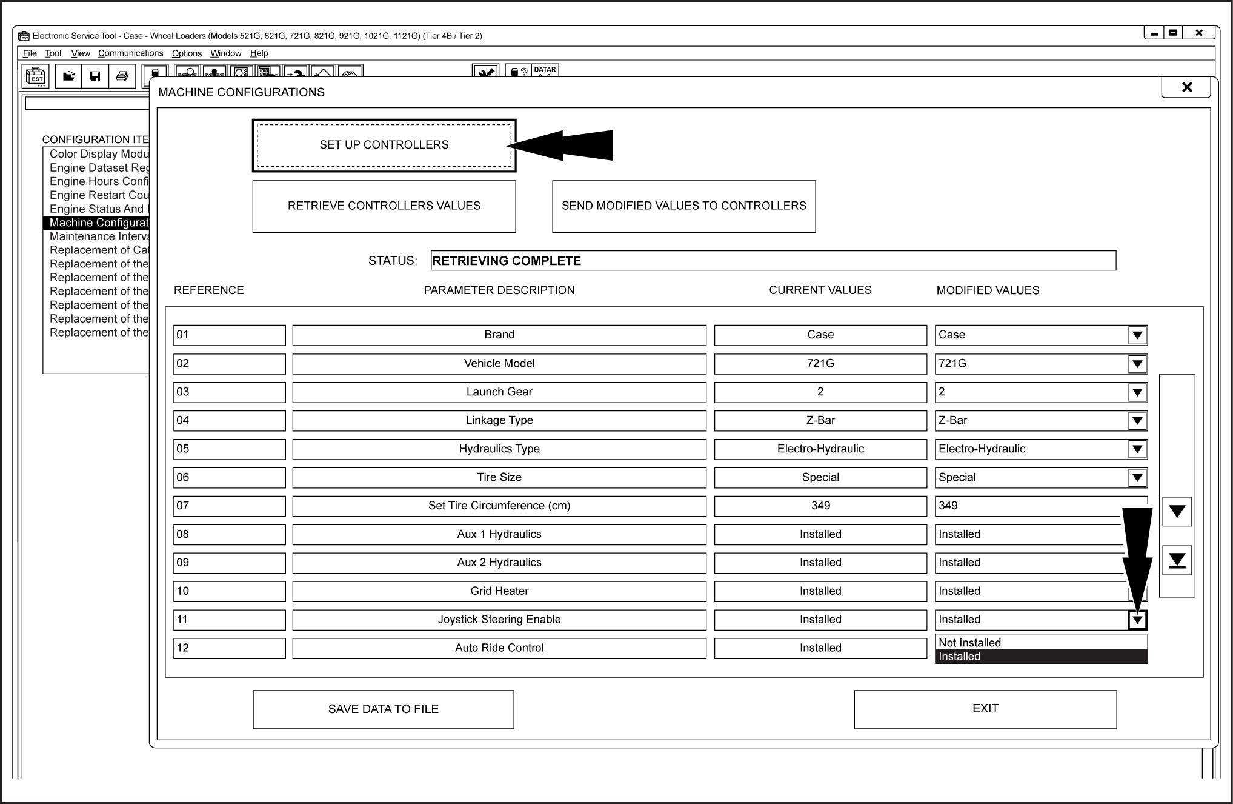Viewport: 1233px width, 804px height.
Task: Click reference cell 12
Action: tap(229, 649)
